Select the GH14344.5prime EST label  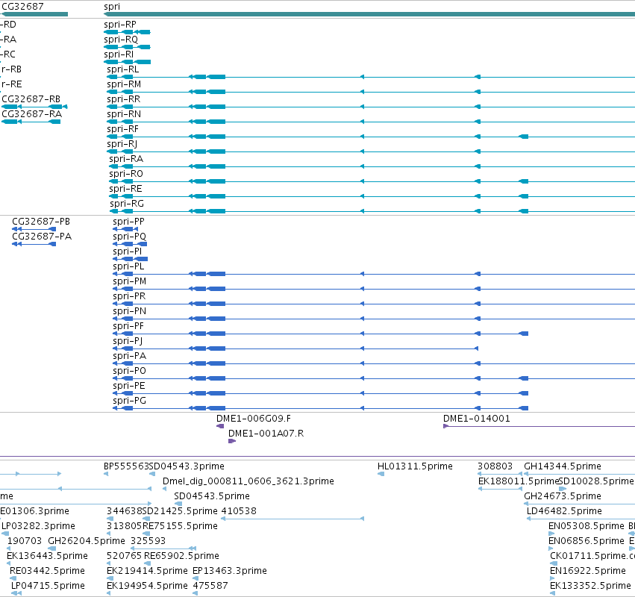(563, 466)
